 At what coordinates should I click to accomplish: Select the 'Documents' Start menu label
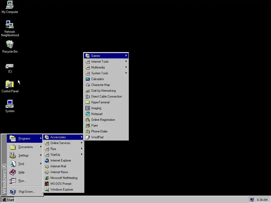pyautogui.click(x=26, y=147)
